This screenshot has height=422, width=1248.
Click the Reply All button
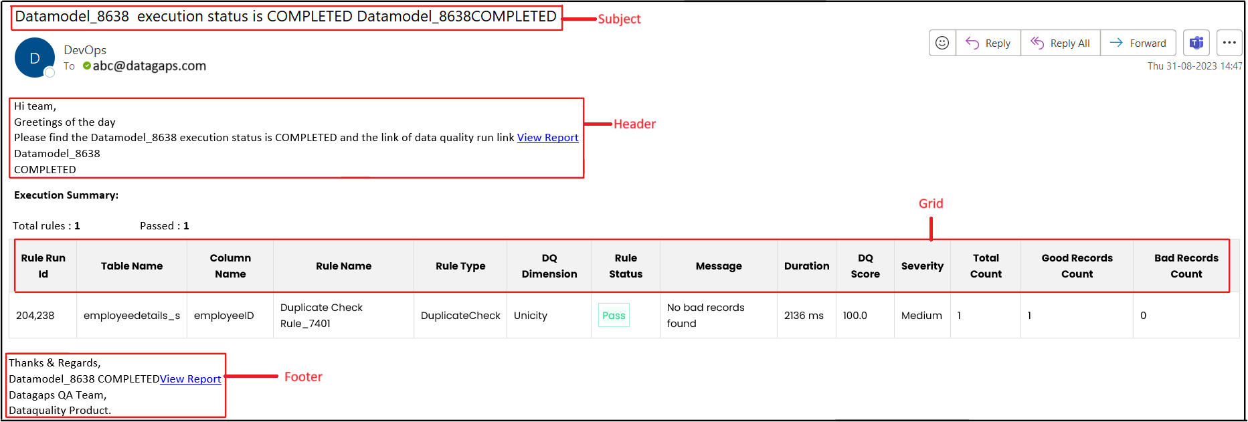click(1061, 43)
